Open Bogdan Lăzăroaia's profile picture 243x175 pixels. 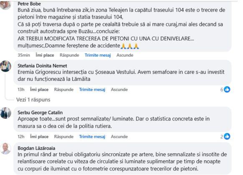[x=5, y=149]
